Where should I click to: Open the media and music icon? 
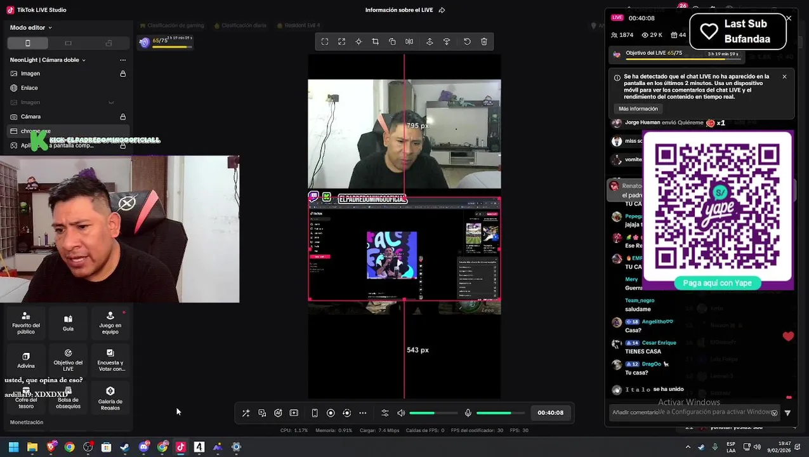coord(262,413)
